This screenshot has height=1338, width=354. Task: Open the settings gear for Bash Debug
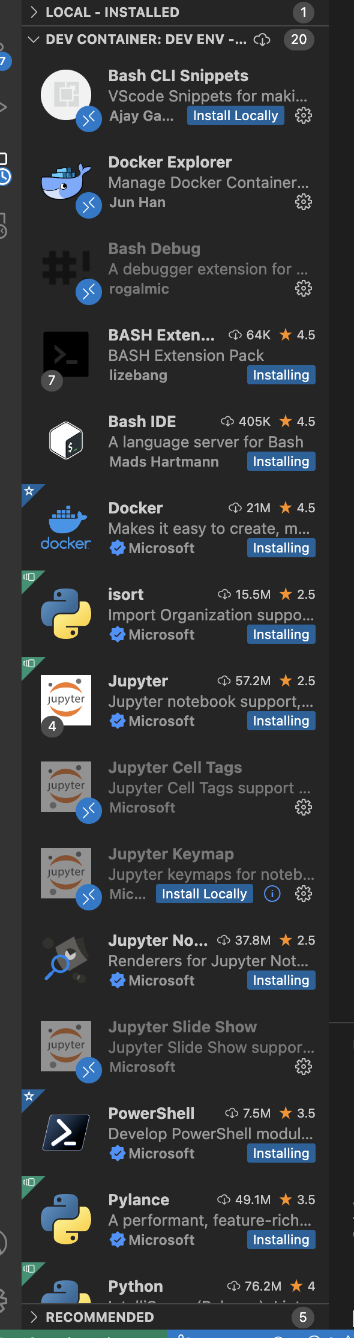pyautogui.click(x=304, y=288)
